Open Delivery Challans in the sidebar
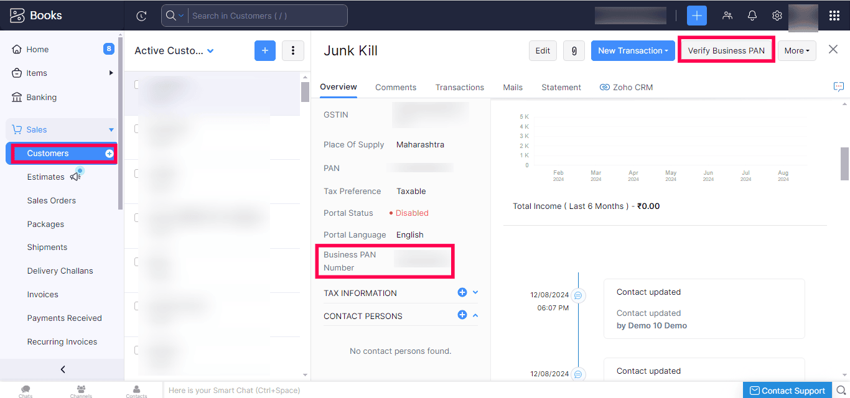This screenshot has width=850, height=398. (x=60, y=271)
